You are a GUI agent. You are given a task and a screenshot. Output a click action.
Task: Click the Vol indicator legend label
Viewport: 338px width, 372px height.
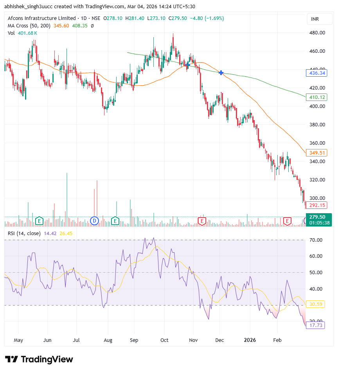tap(11, 33)
